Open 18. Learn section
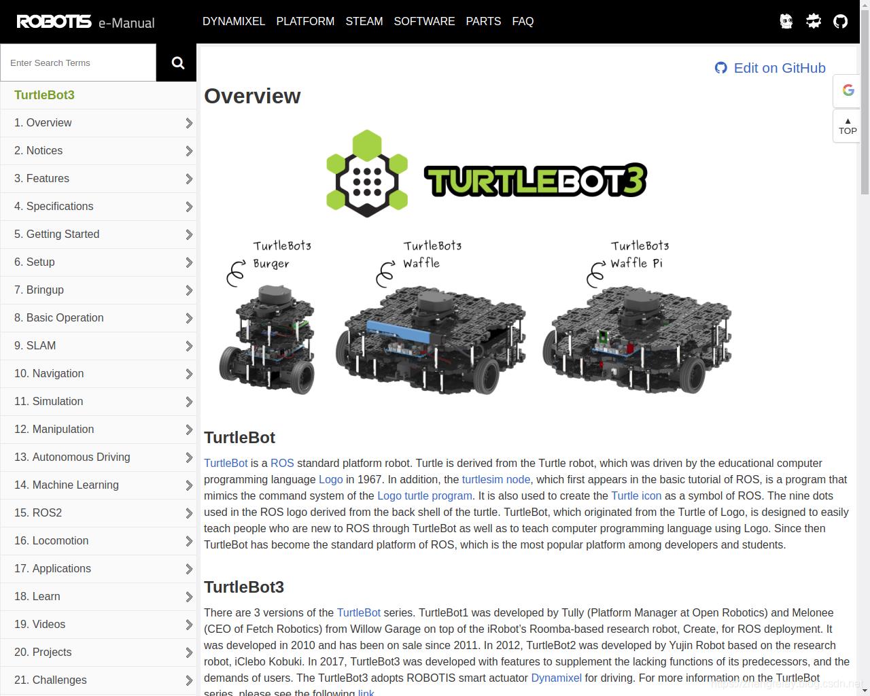Viewport: 870px width, 696px height. click(x=99, y=597)
